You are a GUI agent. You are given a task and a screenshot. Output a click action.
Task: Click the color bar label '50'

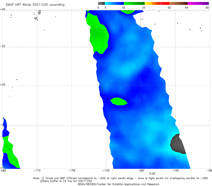pyautogui.click(x=169, y=7)
